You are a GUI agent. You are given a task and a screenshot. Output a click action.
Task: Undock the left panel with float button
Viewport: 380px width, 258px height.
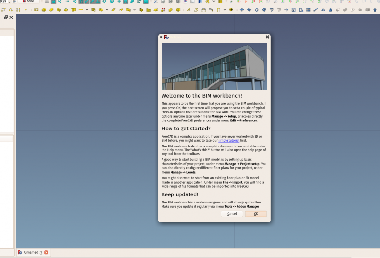(x=6, y=17)
